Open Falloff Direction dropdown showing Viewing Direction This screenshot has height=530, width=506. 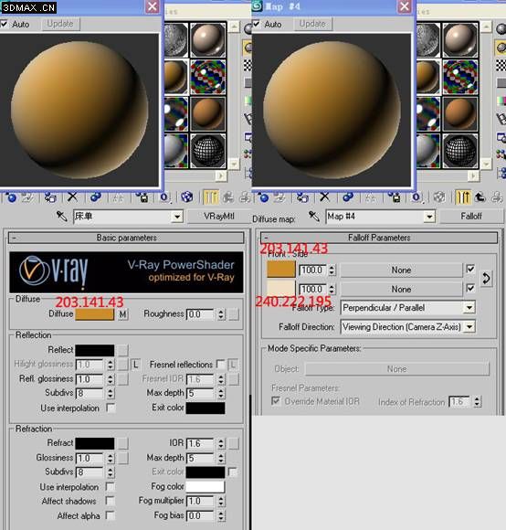click(469, 327)
